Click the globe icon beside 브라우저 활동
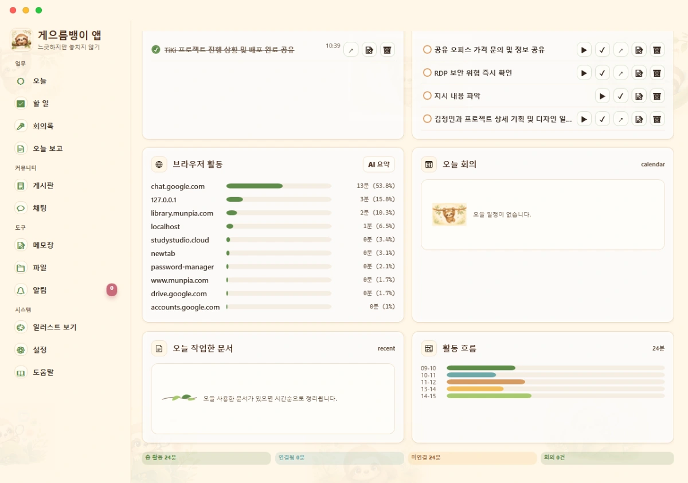Screen dimensions: 688x483 (x=159, y=164)
